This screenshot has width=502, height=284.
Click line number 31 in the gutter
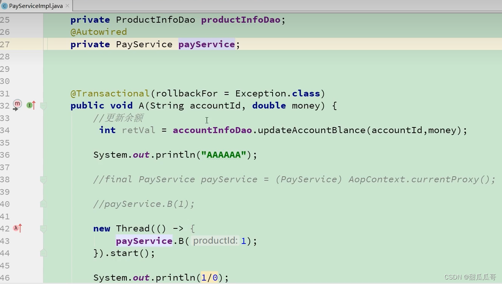coord(5,93)
